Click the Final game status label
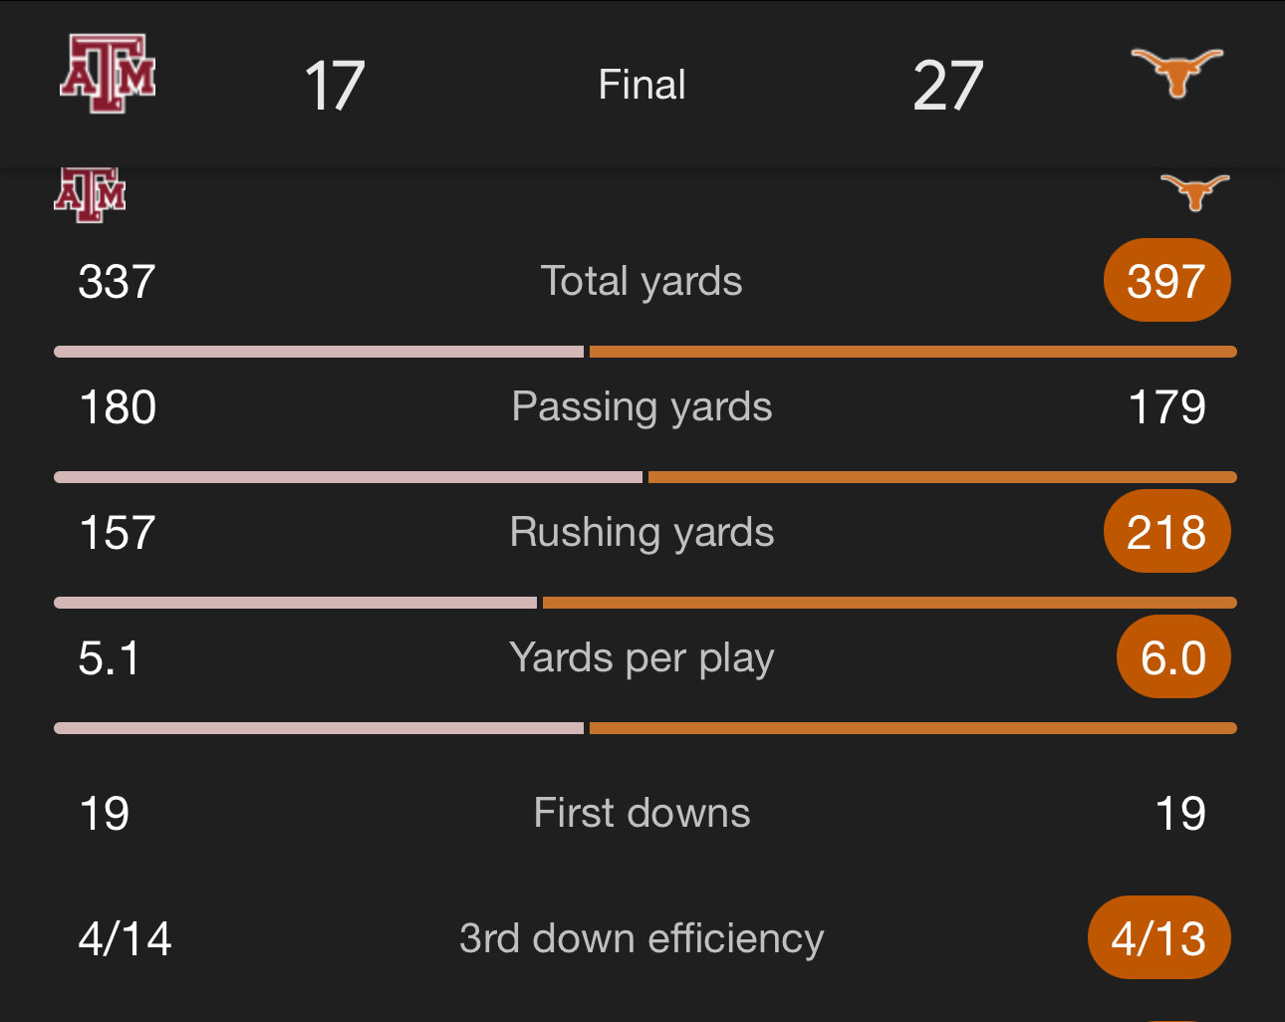1285x1022 pixels. click(642, 85)
